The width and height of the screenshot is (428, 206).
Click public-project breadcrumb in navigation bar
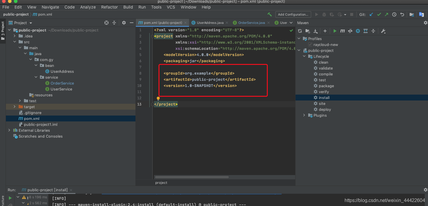pos(16,14)
